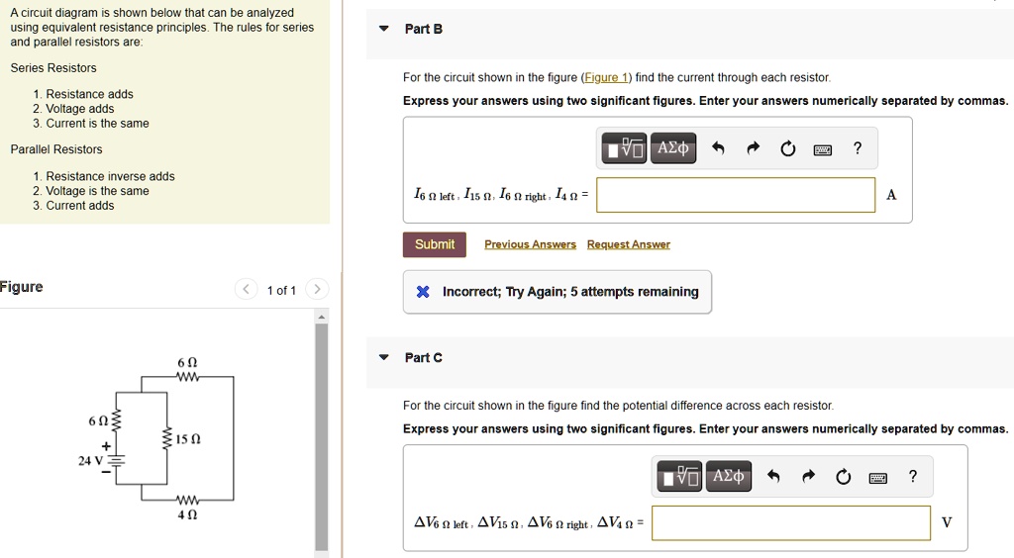Click the Request Answer link
Image resolution: width=1014 pixels, height=558 pixels.
(628, 244)
